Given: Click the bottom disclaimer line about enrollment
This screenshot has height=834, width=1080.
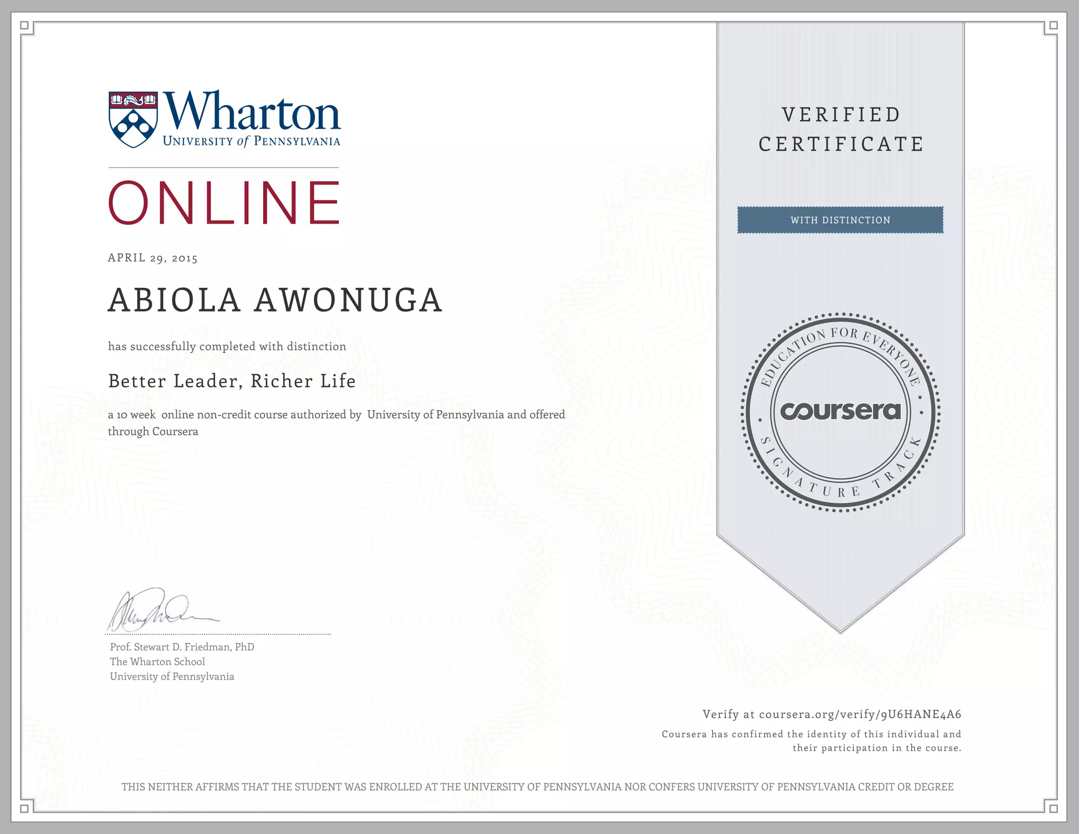Looking at the screenshot, I should coord(537,787).
